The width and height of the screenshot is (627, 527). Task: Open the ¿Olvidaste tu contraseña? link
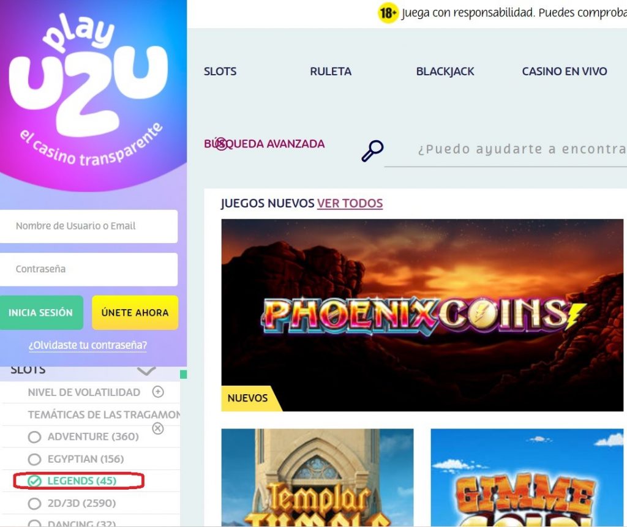88,345
